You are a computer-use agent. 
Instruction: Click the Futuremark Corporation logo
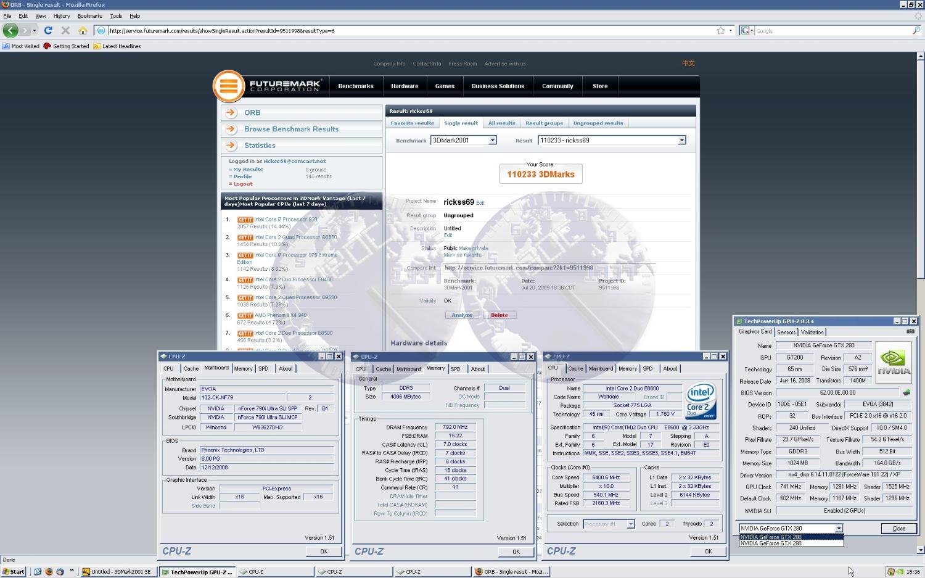point(267,86)
